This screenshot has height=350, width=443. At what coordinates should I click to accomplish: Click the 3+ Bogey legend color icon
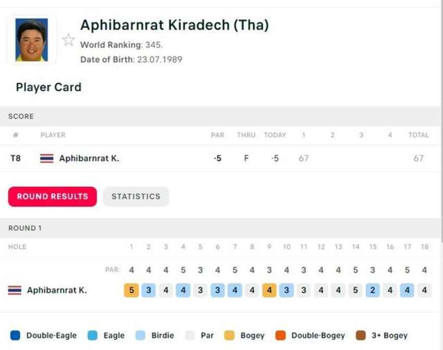pos(361,335)
